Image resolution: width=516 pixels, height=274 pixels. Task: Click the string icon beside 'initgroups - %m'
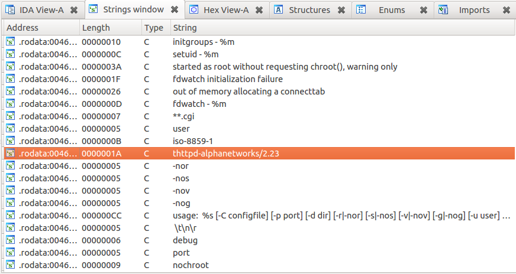[x=10, y=42]
